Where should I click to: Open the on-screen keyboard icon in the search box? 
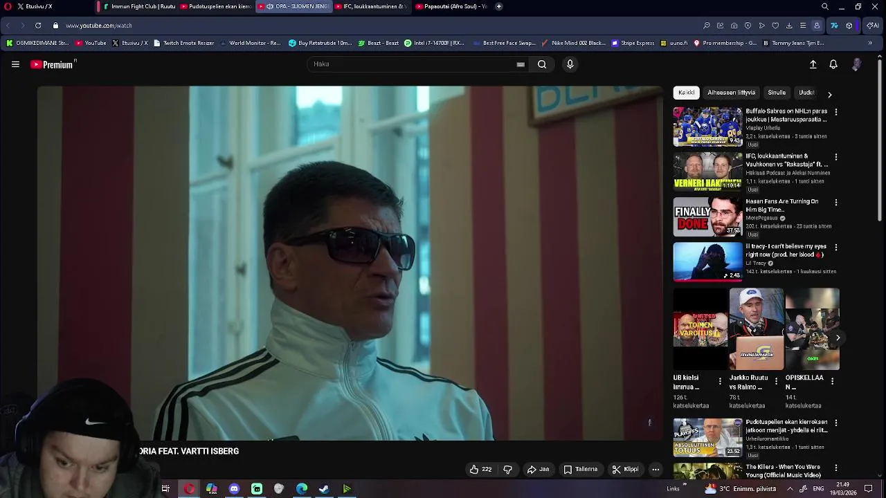tap(521, 64)
